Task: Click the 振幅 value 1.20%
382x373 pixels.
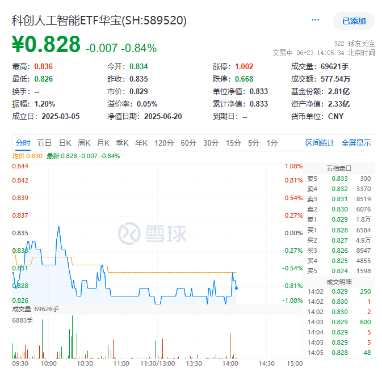Action: coord(45,104)
